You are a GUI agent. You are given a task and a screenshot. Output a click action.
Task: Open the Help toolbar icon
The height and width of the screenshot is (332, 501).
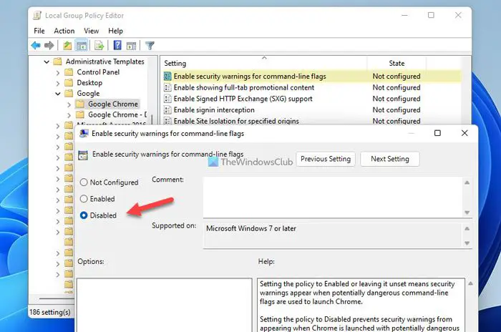[117, 45]
